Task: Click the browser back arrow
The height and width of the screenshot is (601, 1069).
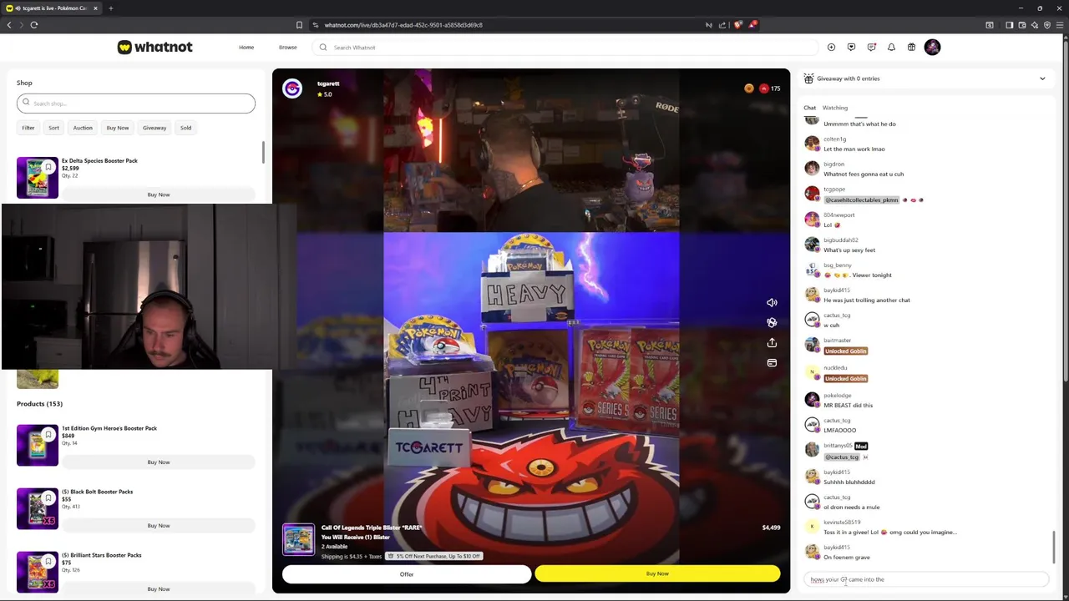Action: point(9,25)
